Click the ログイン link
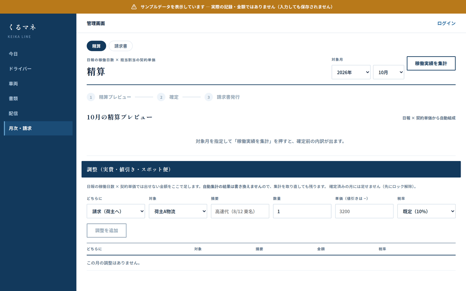Viewport: 466px width, 291px height. (x=446, y=23)
